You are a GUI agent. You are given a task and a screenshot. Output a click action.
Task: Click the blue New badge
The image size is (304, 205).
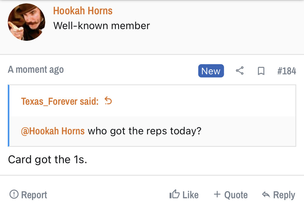211,71
